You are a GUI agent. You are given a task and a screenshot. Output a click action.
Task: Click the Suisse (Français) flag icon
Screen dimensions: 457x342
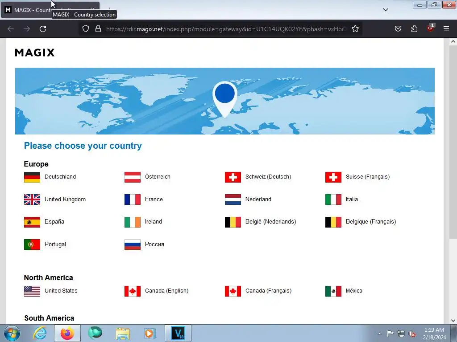click(x=333, y=177)
